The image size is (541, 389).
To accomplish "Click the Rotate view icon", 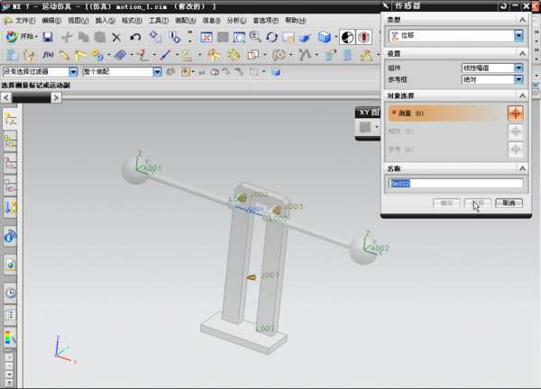I will 272,37.
